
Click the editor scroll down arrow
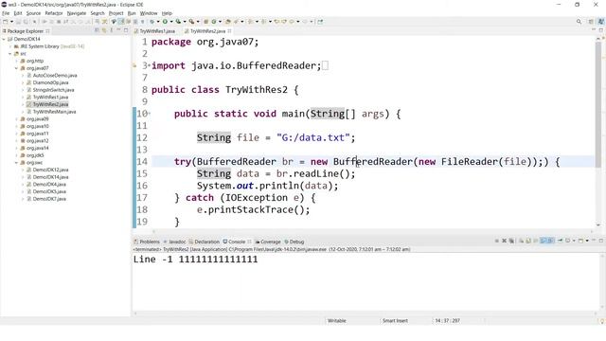pos(598,224)
